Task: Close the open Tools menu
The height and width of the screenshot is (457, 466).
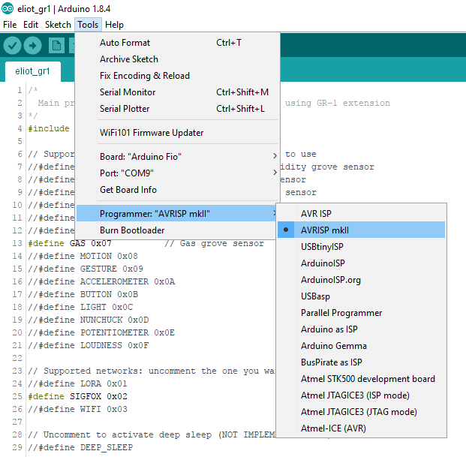Action: click(x=88, y=25)
